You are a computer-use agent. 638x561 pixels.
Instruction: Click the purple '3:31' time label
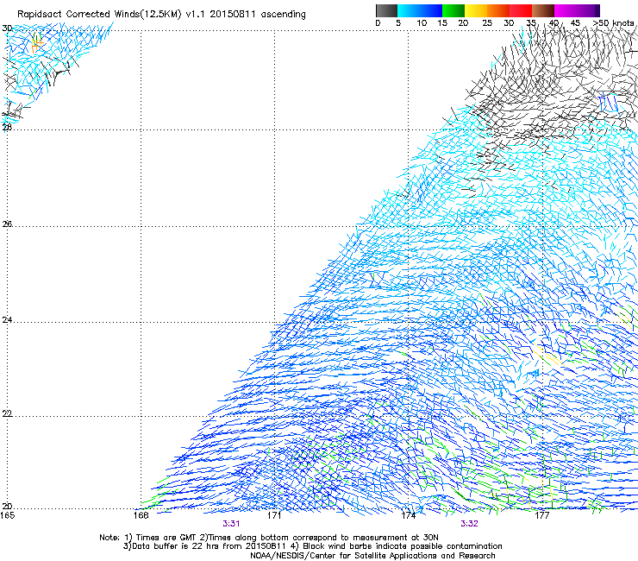tap(231, 524)
